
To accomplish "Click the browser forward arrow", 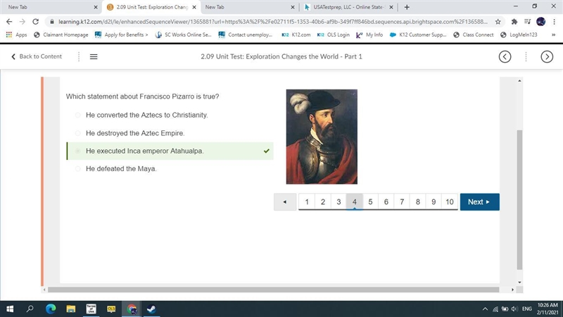I will [x=23, y=22].
